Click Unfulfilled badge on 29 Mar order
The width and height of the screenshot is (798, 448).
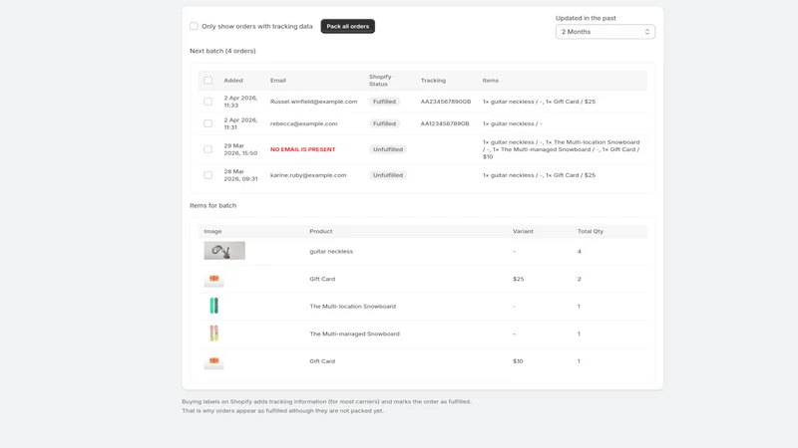coord(388,149)
